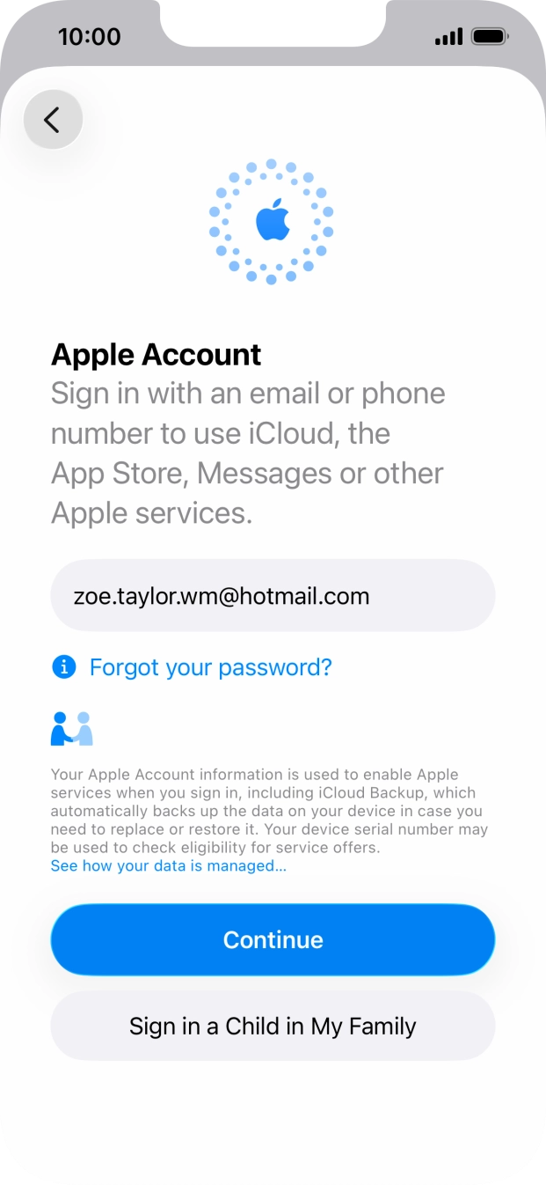546x1185 pixels.
Task: Click the battery status icon
Action: click(x=489, y=37)
